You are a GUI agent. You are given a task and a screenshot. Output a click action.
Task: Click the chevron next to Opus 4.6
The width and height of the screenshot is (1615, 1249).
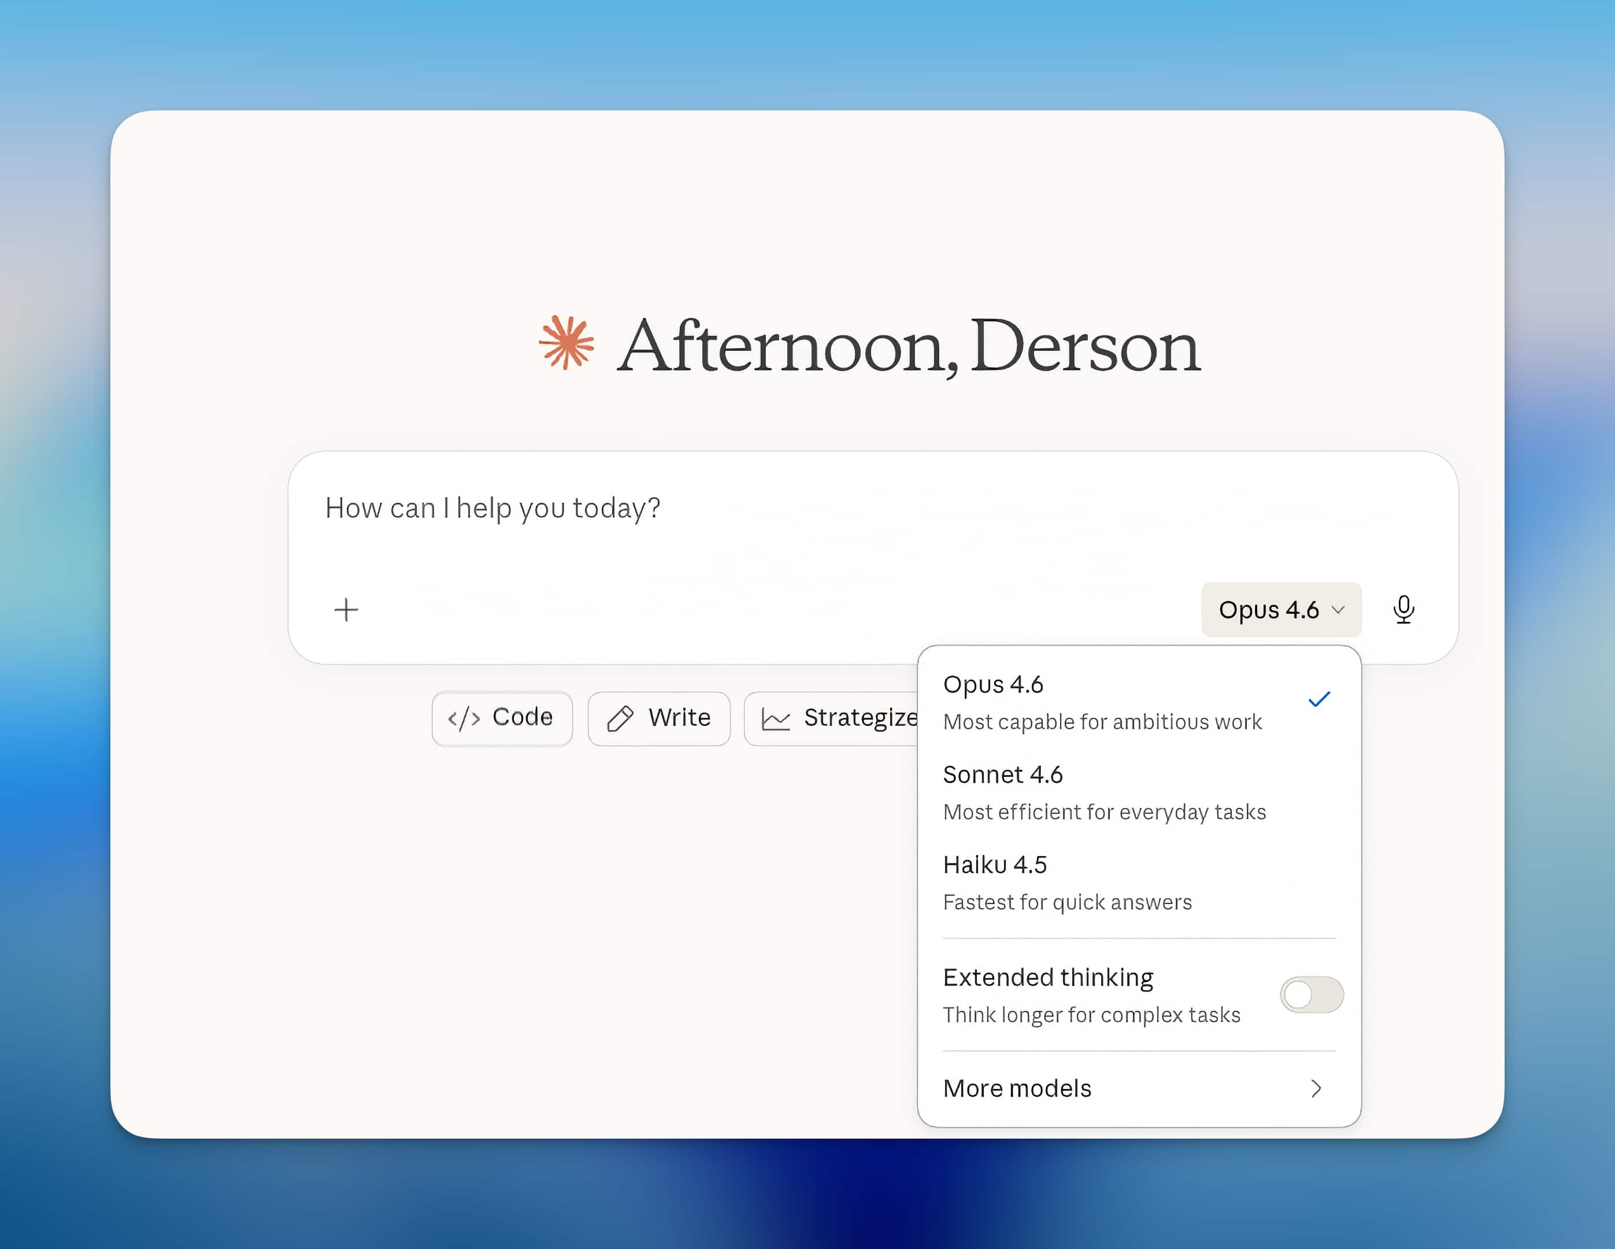[1338, 609]
